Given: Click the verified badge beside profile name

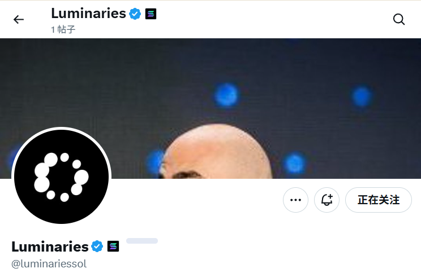Looking at the screenshot, I should point(97,246).
